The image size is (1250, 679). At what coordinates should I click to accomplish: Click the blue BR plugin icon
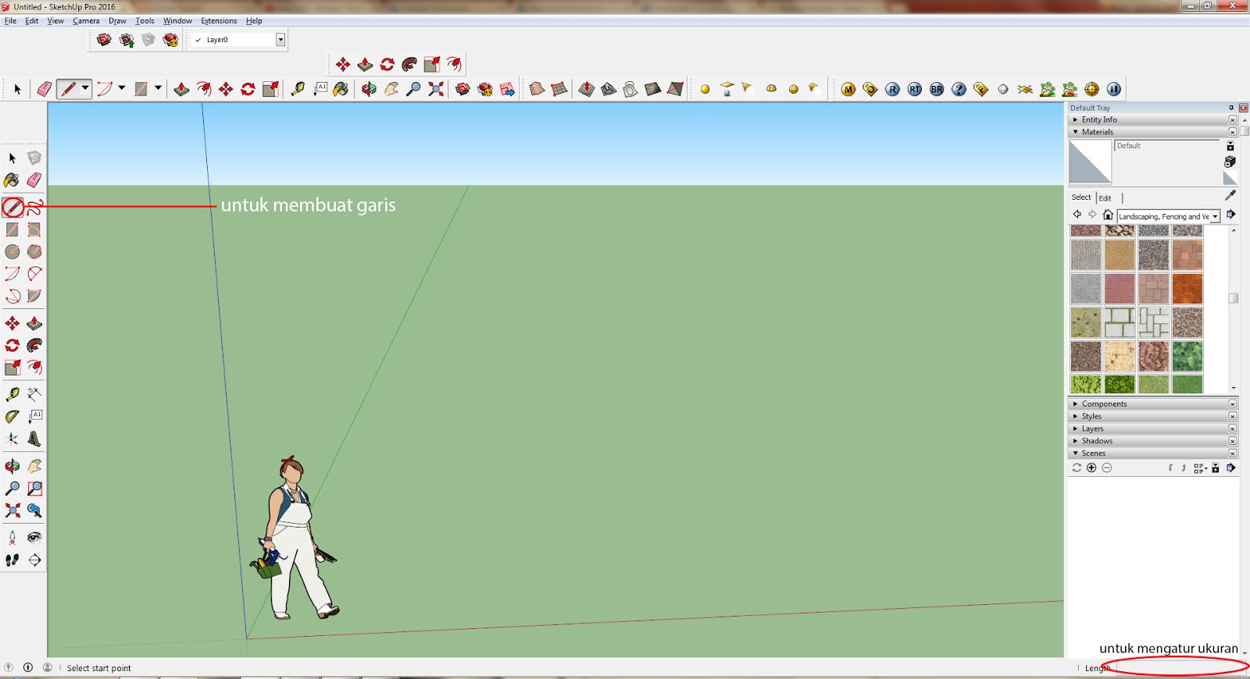pyautogui.click(x=937, y=89)
